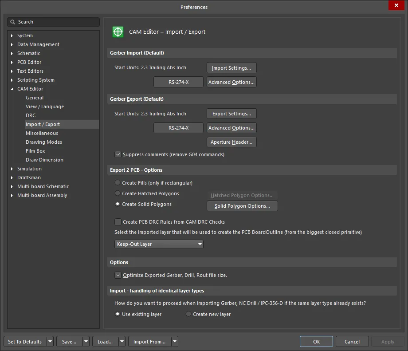Screen dimensions: 408x351
Task: Toggle Optimize Exported Gerber file size checkbox
Action: 118,275
